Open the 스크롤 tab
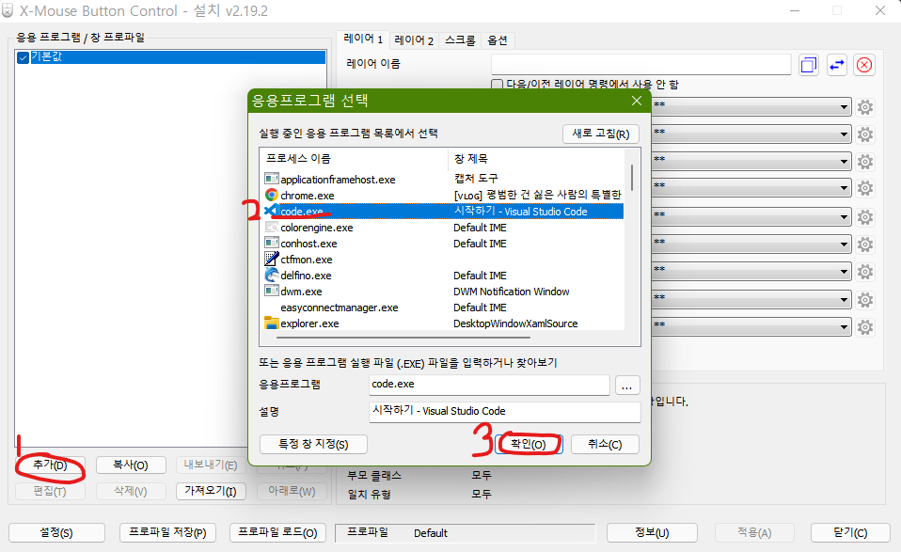This screenshot has width=901, height=552. coord(460,40)
